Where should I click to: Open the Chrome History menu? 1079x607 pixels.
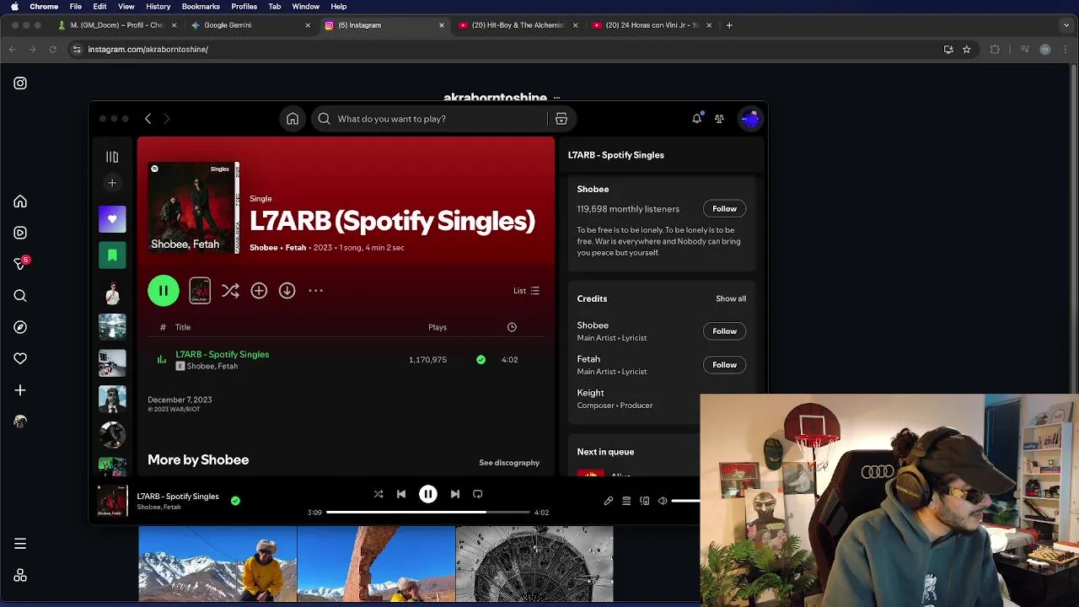point(158,6)
